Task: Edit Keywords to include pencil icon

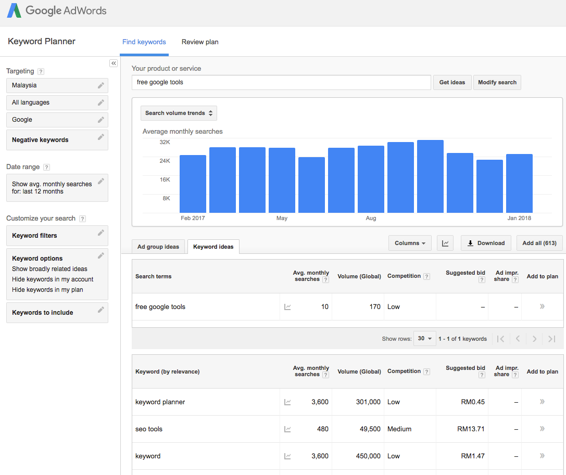Action: 100,310
